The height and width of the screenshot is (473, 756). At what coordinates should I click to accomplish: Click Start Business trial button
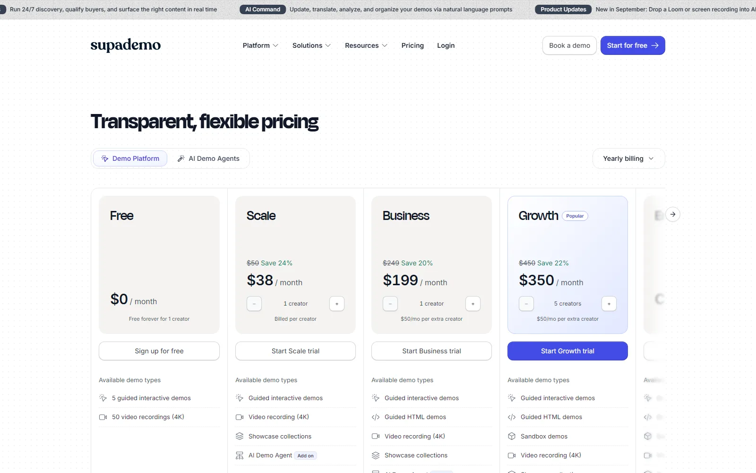(x=431, y=351)
